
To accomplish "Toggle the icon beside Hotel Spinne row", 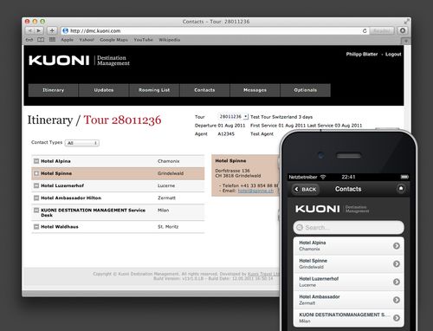I will (36, 173).
